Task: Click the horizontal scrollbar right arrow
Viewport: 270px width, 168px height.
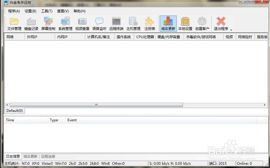Action: pos(265,105)
